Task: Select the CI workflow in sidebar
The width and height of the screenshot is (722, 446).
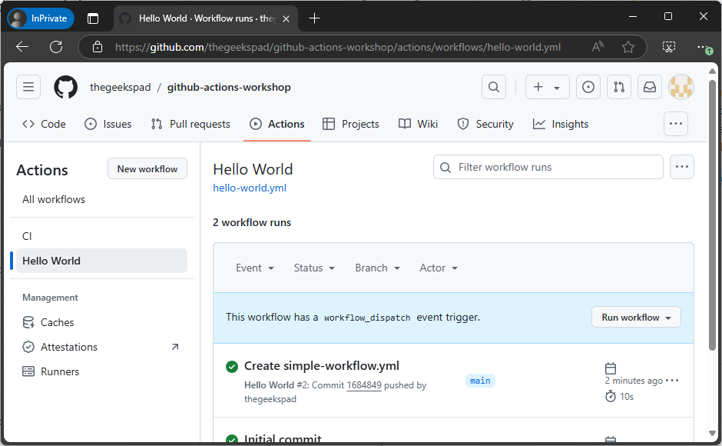Action: click(27, 236)
